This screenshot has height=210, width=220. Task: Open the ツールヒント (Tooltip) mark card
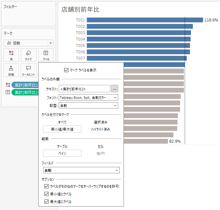28,70
